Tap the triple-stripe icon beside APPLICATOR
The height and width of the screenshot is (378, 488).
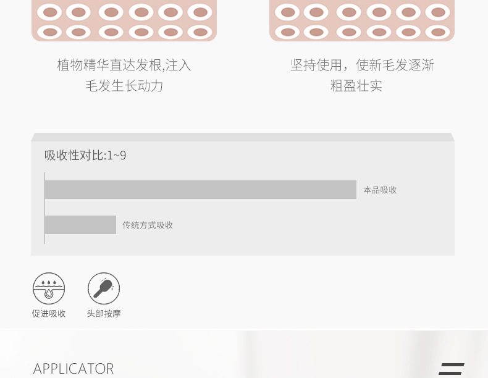tap(452, 369)
